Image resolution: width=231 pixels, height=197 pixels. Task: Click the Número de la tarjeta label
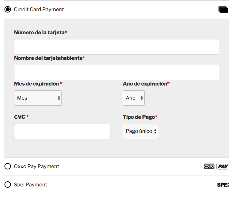pos(40,32)
